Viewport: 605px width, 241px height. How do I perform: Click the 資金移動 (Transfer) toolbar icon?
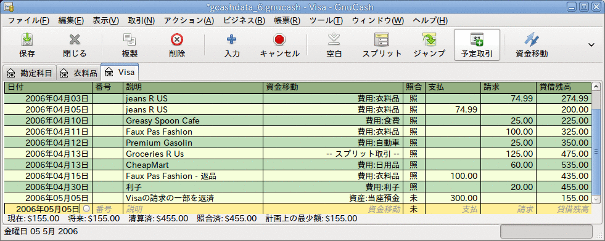[x=532, y=39]
